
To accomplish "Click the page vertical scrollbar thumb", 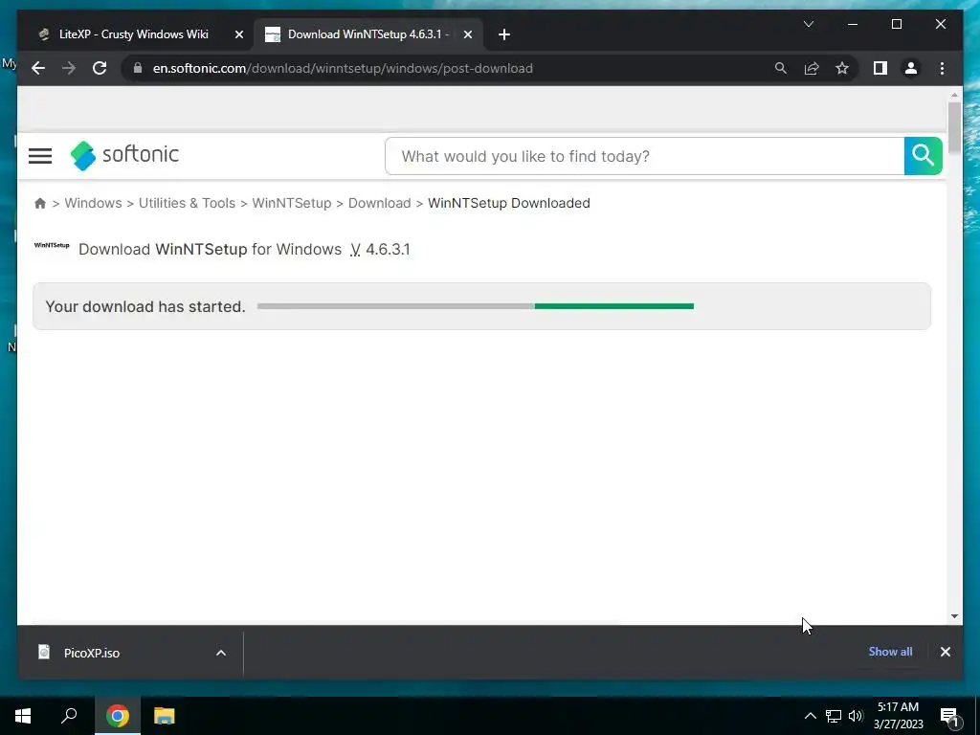I will click(954, 127).
